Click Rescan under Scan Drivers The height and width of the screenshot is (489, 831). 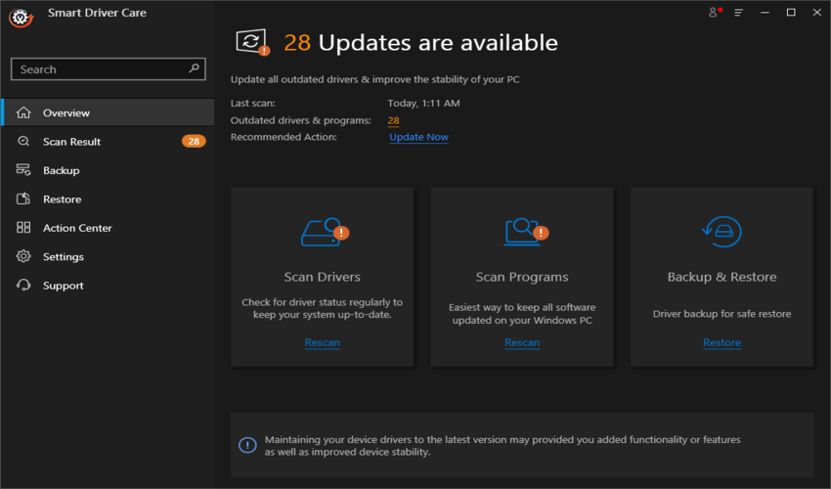point(323,342)
